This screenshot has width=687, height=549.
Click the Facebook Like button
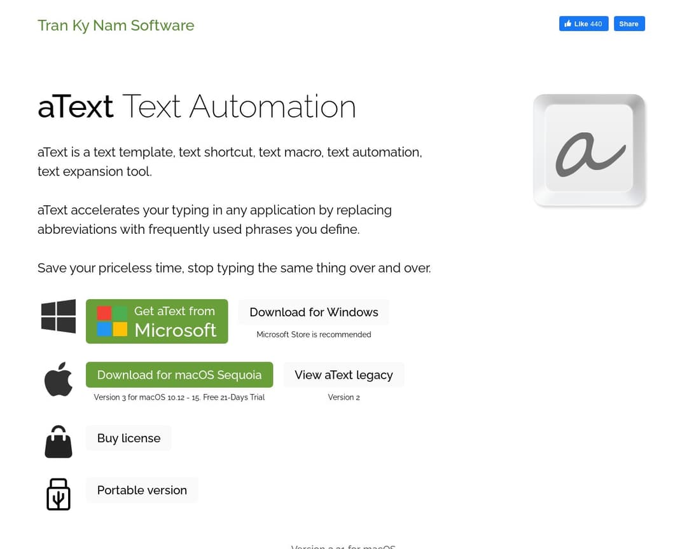[583, 24]
